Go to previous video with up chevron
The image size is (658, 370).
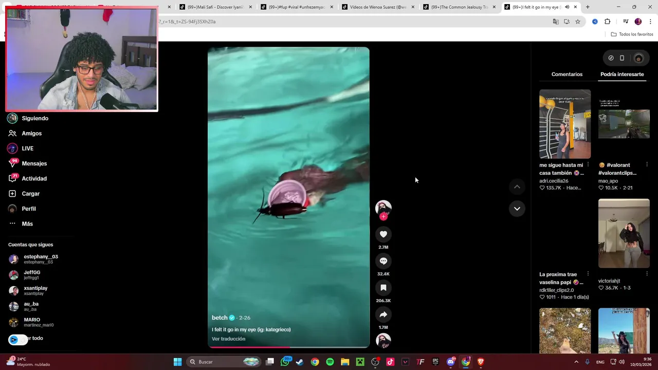coord(517,187)
